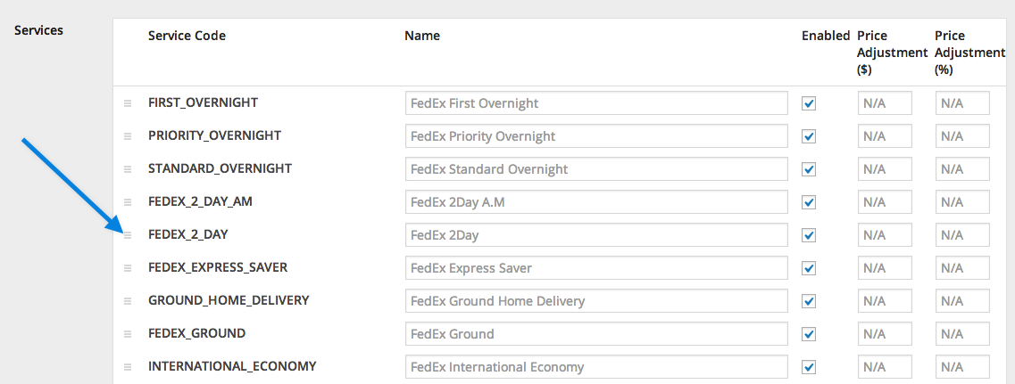Click the FedEx First Overnight name field
The height and width of the screenshot is (384, 1015).
pos(597,103)
